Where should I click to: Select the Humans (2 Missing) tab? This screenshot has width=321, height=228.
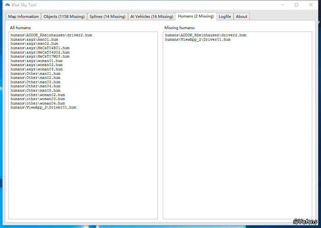(196, 16)
